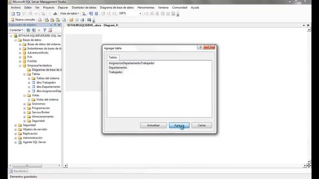
Task: Click the new text annotation 'ab' icon
Action: click(x=55, y=13)
